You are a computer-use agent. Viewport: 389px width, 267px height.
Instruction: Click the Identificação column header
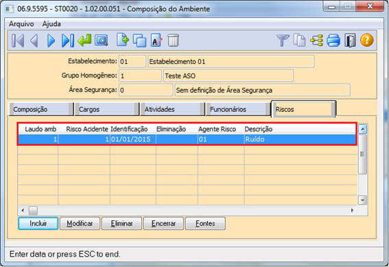pos(133,129)
